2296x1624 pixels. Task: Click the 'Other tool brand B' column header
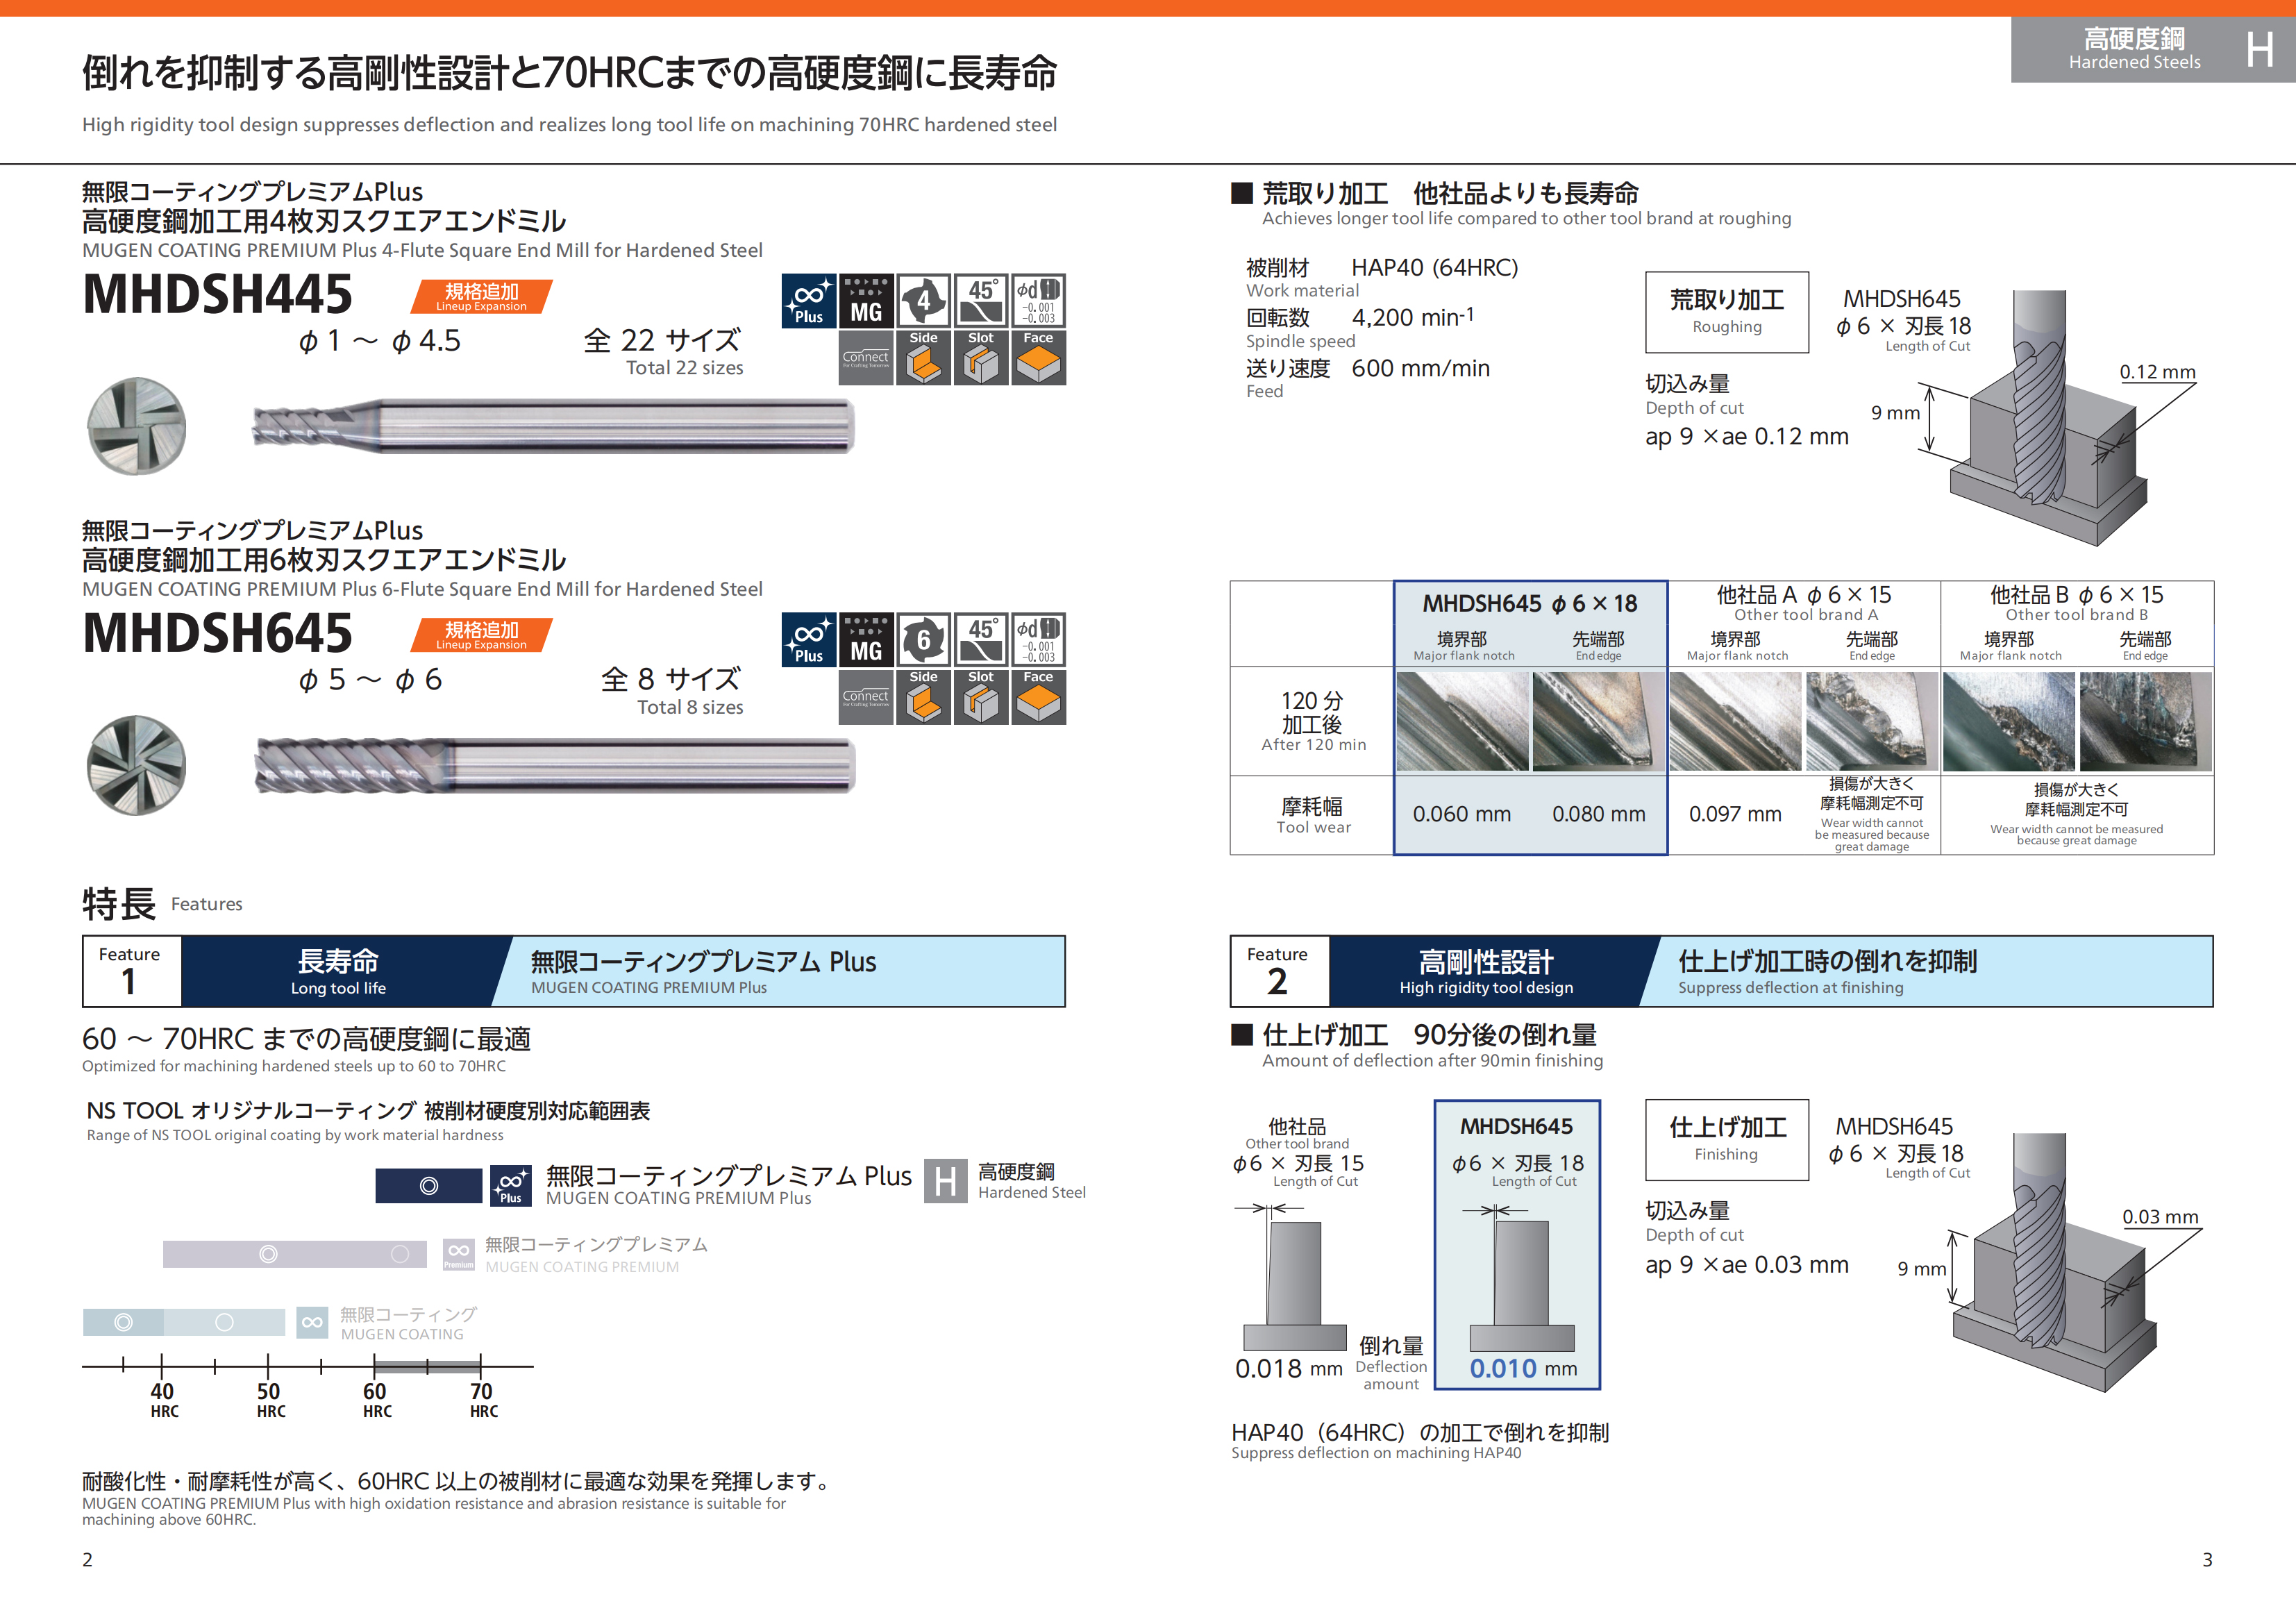[x=2077, y=603]
